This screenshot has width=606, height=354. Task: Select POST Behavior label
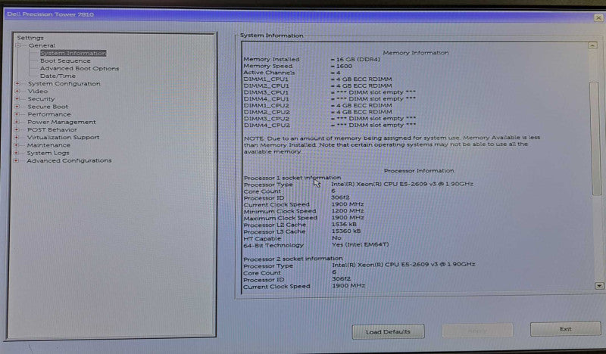pos(52,129)
